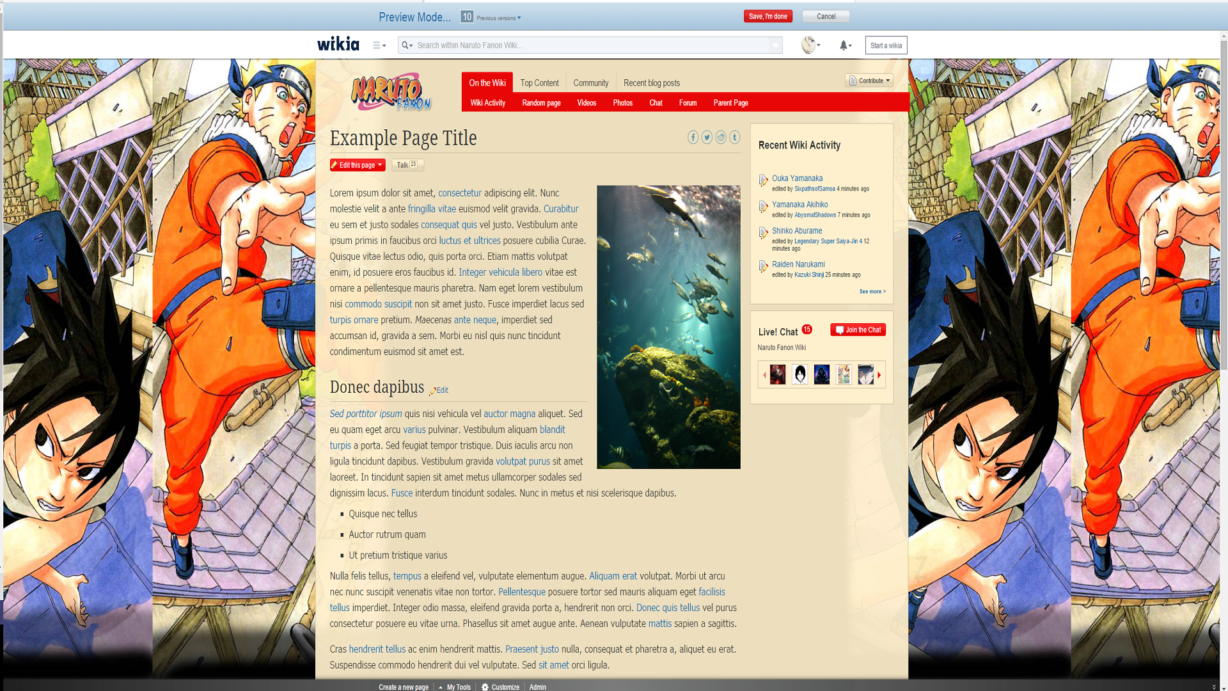Click the Wikia logo

click(x=338, y=44)
